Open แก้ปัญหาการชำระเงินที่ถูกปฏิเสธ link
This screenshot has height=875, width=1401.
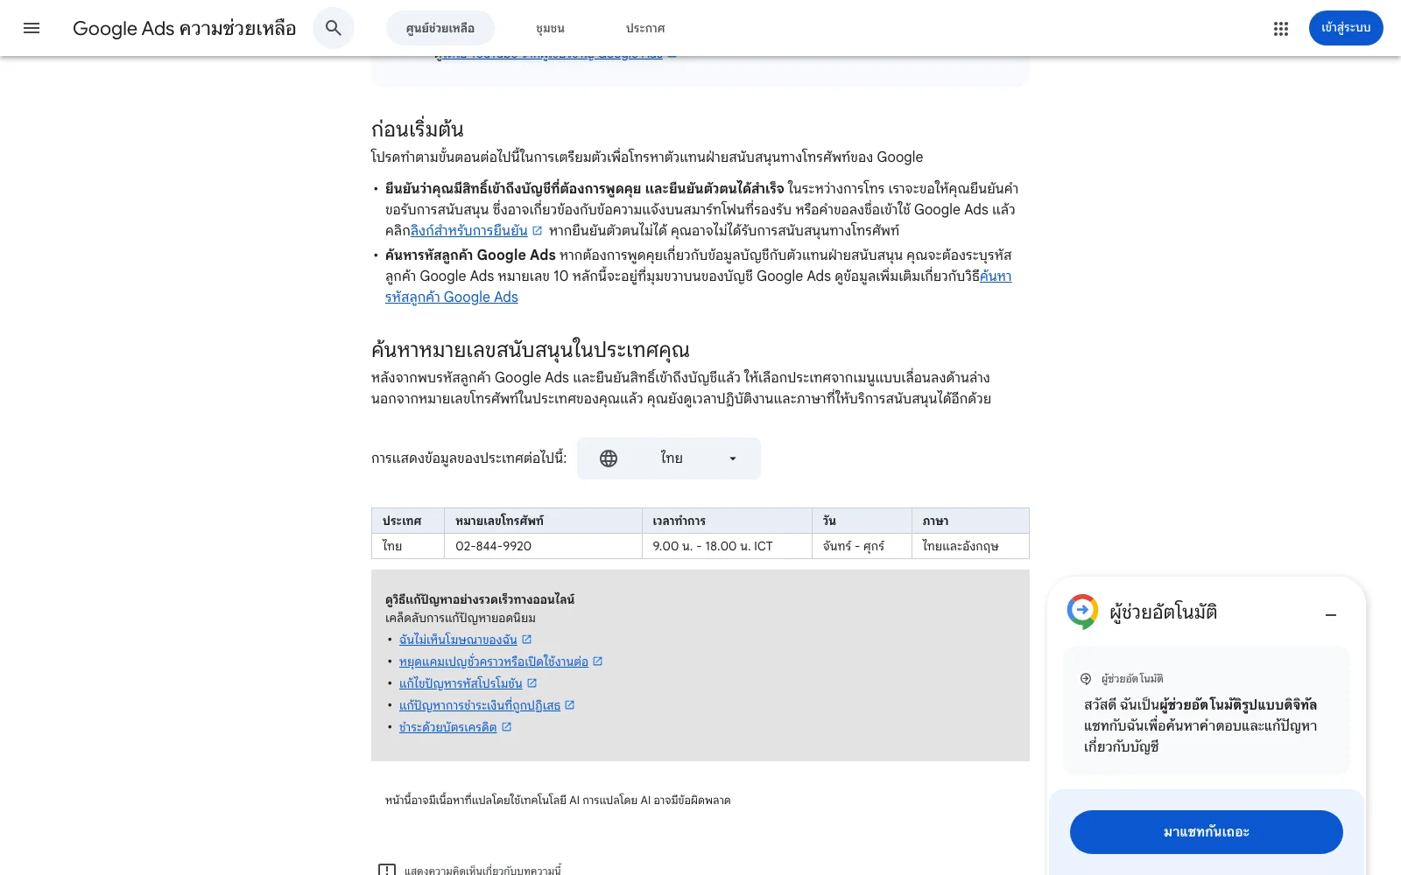(480, 705)
